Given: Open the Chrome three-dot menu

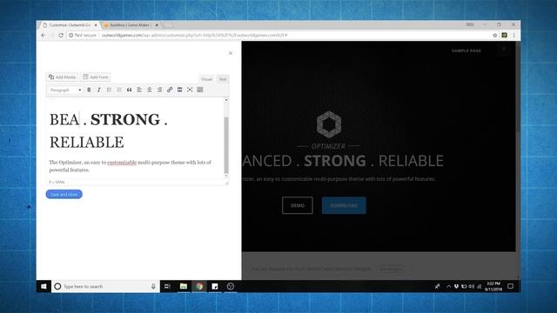Looking at the screenshot, I should tap(513, 35).
